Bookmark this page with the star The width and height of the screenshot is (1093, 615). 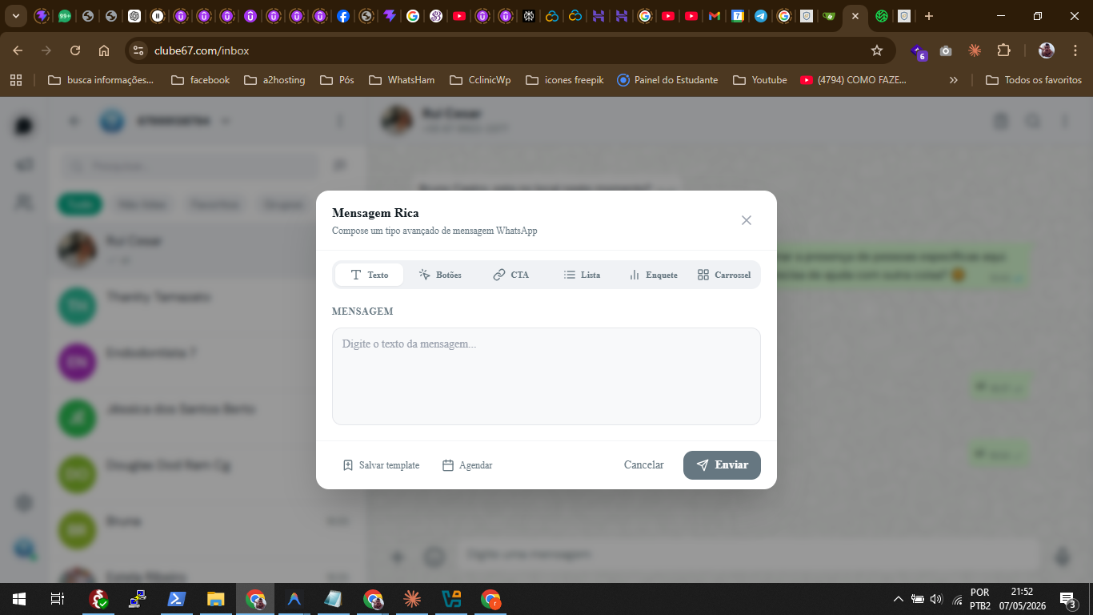tap(877, 50)
